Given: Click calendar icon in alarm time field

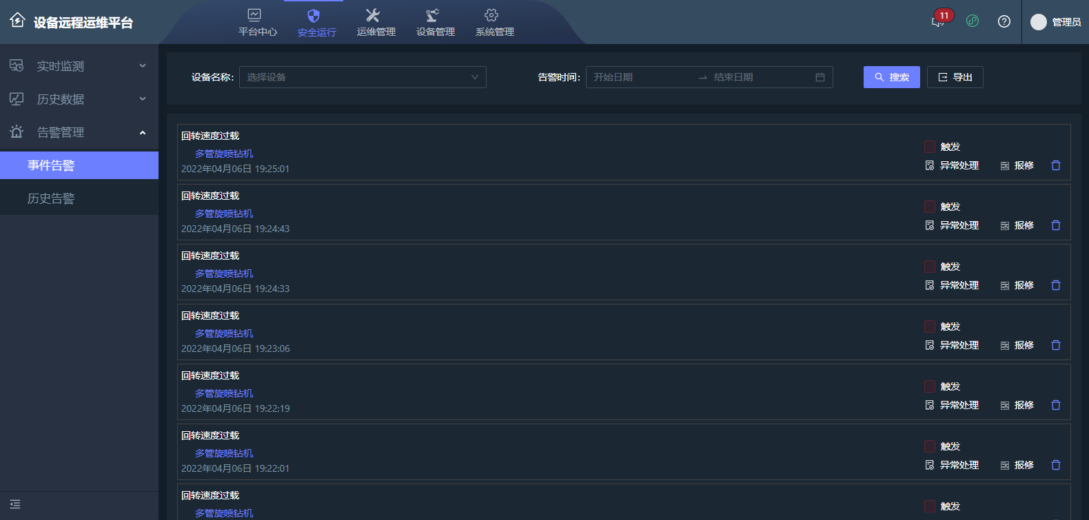Looking at the screenshot, I should click(x=820, y=77).
